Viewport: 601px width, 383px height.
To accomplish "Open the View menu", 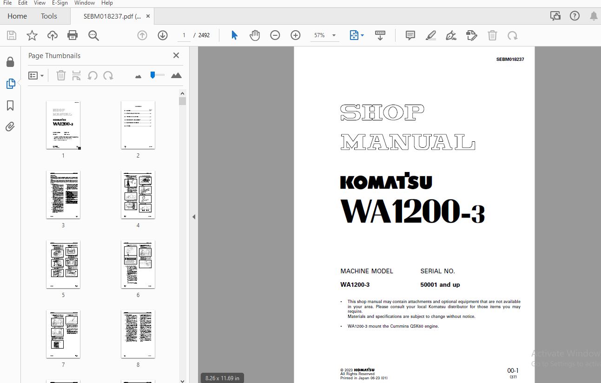I will pyautogui.click(x=40, y=3).
